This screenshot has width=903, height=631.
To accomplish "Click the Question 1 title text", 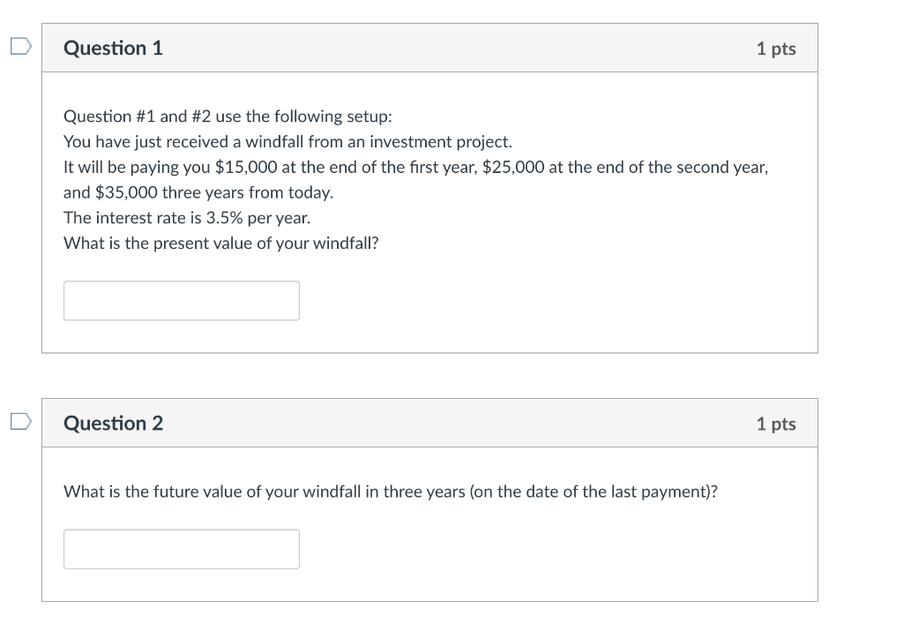I will pyautogui.click(x=112, y=49).
